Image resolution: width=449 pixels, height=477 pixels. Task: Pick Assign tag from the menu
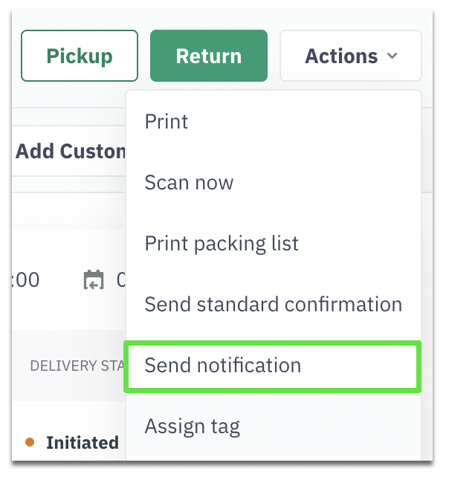[193, 426]
